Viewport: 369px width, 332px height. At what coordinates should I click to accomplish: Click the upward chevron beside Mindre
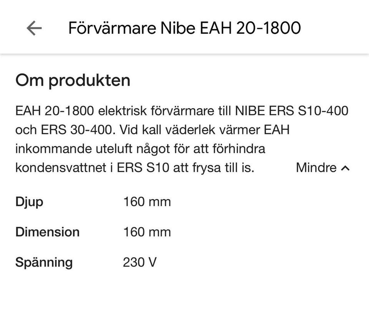point(346,168)
